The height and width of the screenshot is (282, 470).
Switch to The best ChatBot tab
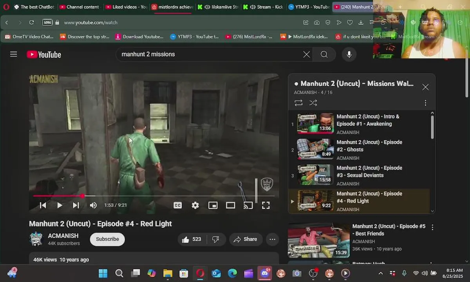[34, 7]
